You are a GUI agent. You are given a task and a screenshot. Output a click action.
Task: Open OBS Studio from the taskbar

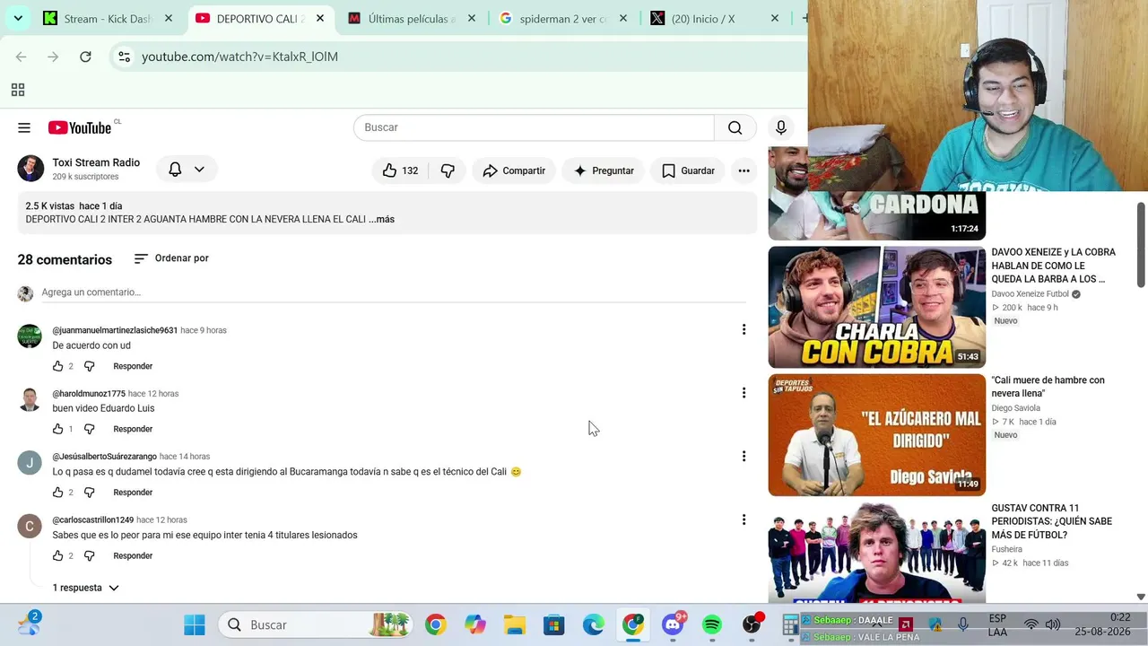pyautogui.click(x=752, y=624)
